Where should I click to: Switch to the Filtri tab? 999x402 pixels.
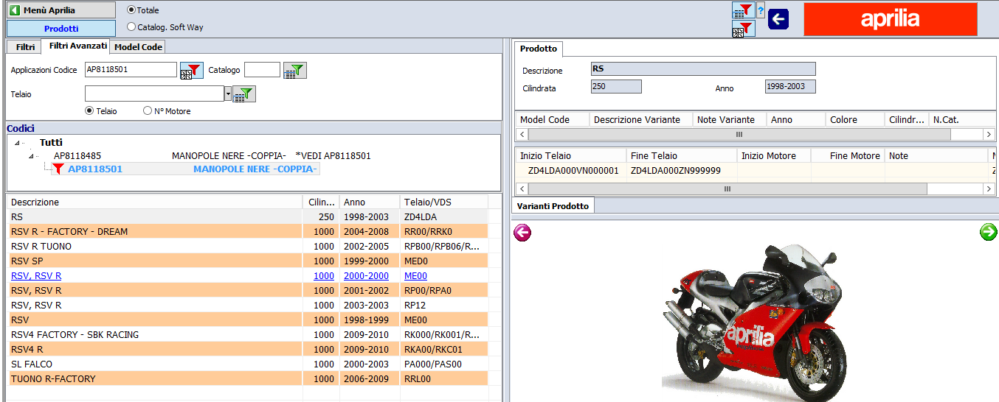(x=25, y=46)
